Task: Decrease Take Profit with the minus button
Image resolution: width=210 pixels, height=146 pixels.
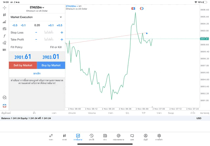Action: pyautogui.click(x=36, y=40)
